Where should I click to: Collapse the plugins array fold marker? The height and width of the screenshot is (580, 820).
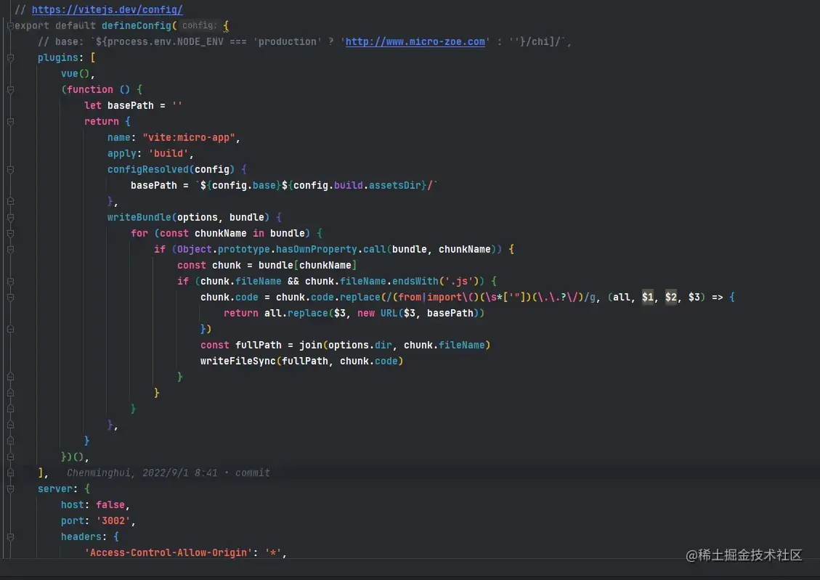pos(10,57)
